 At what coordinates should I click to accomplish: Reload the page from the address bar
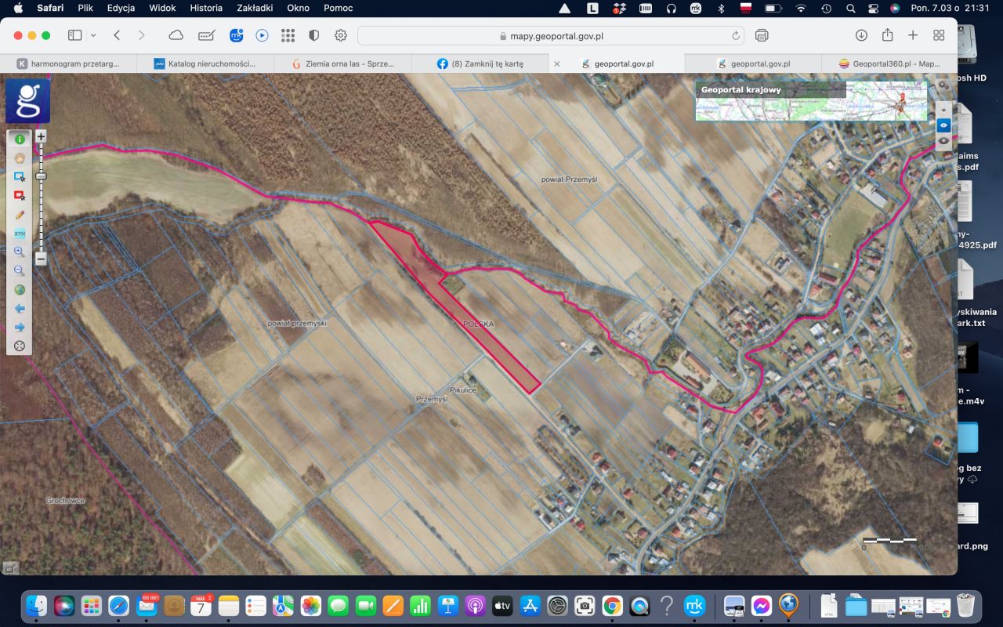coord(736,35)
